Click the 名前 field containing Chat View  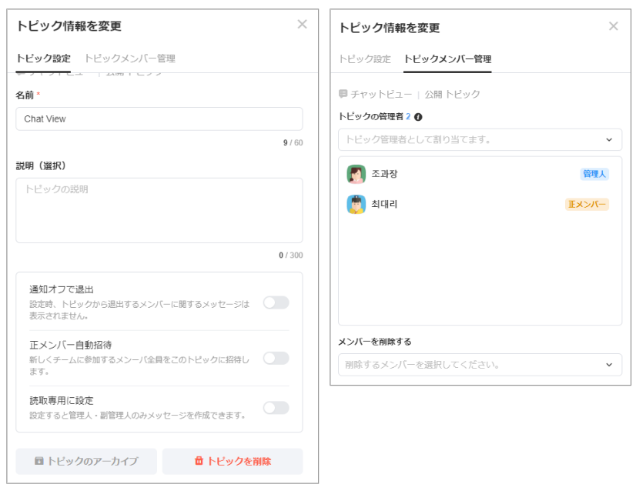click(x=159, y=119)
